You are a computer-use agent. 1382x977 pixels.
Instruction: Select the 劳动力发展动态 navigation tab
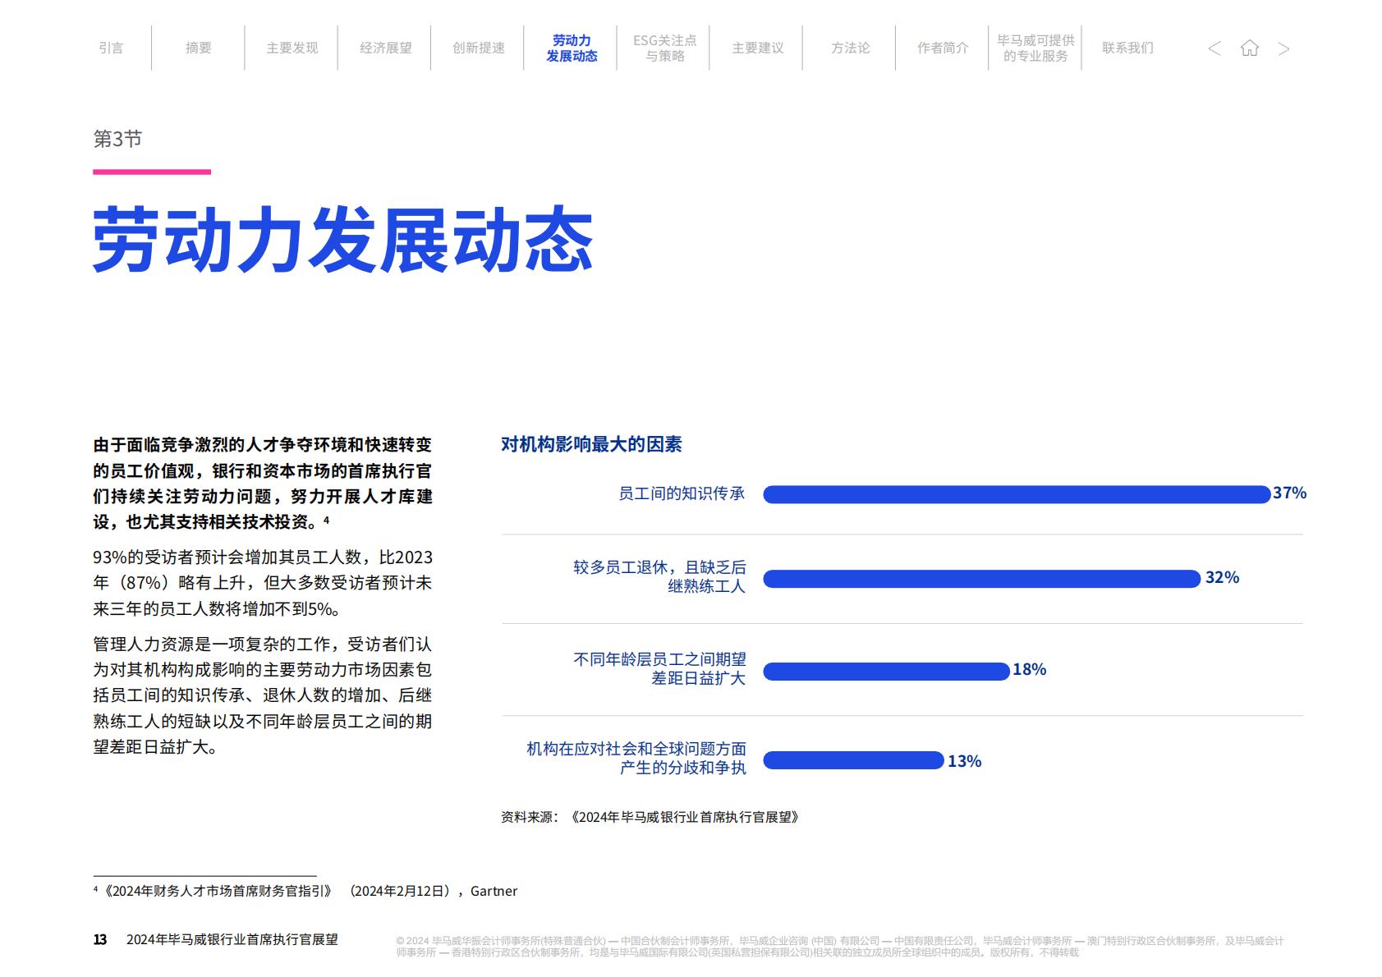coord(572,48)
